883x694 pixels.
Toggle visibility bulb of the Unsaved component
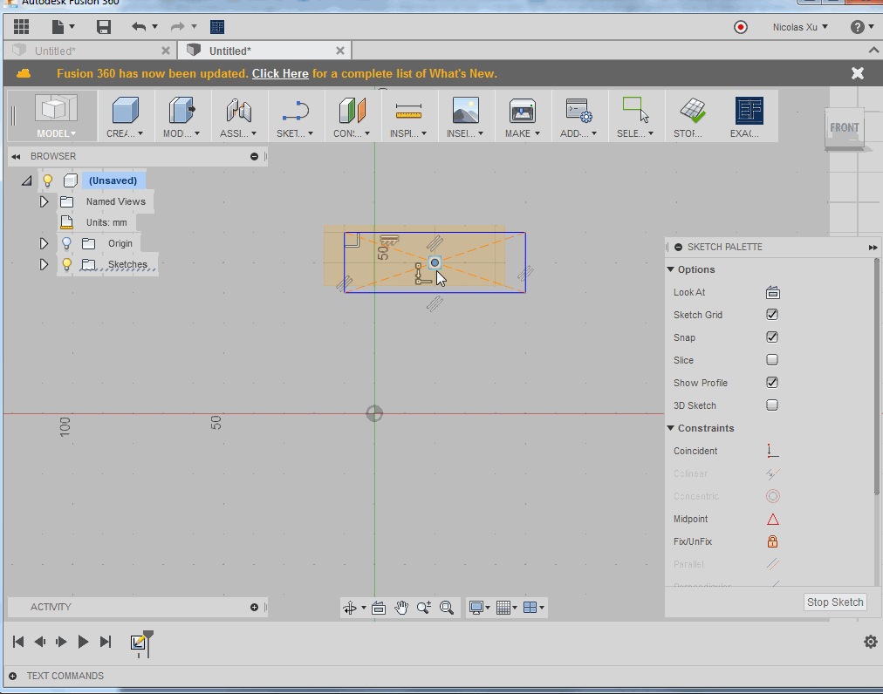48,180
